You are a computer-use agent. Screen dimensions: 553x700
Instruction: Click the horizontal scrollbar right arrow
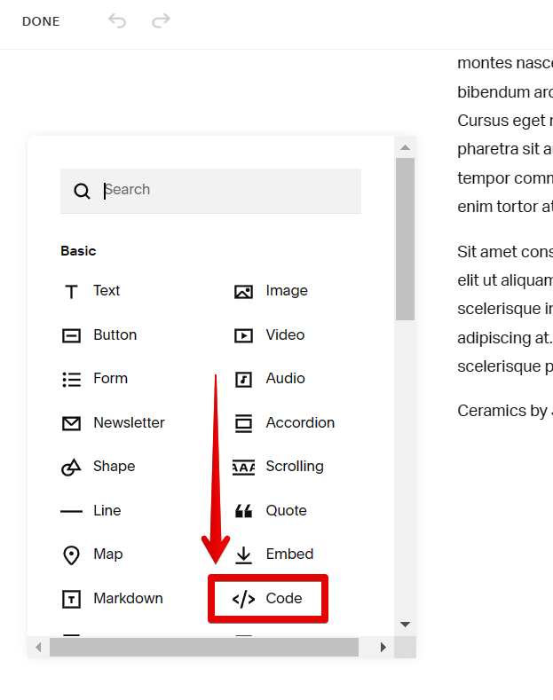[383, 648]
